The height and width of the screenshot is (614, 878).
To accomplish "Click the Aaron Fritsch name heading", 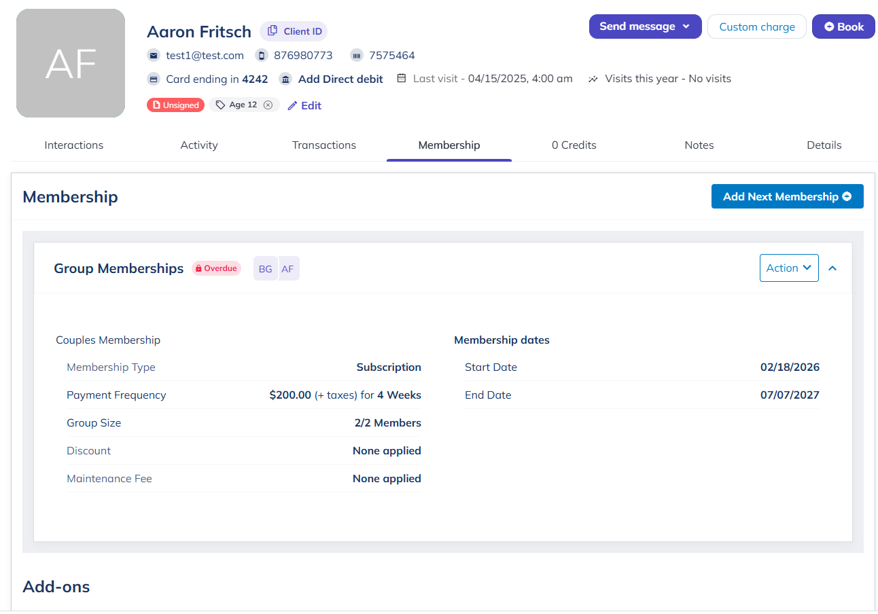I will 199,31.
